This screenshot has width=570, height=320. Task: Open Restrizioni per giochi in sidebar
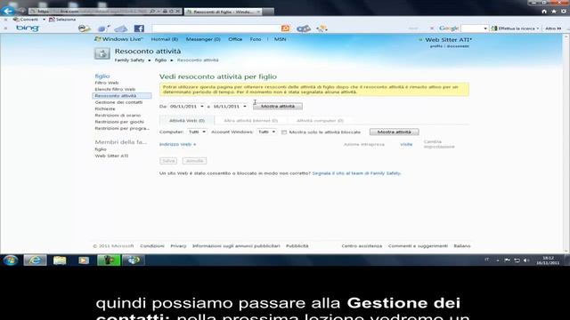[119, 122]
